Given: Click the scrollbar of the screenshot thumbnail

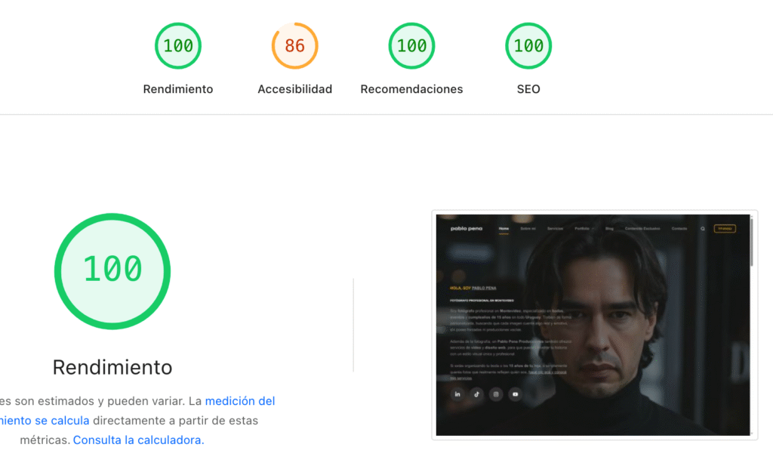Looking at the screenshot, I should [x=752, y=242].
